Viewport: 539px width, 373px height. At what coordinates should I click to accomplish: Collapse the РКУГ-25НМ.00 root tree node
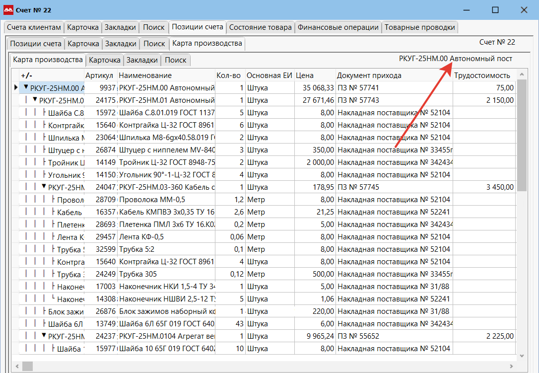tap(26, 88)
